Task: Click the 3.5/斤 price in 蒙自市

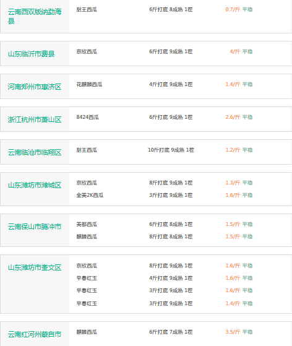Action: [233, 332]
